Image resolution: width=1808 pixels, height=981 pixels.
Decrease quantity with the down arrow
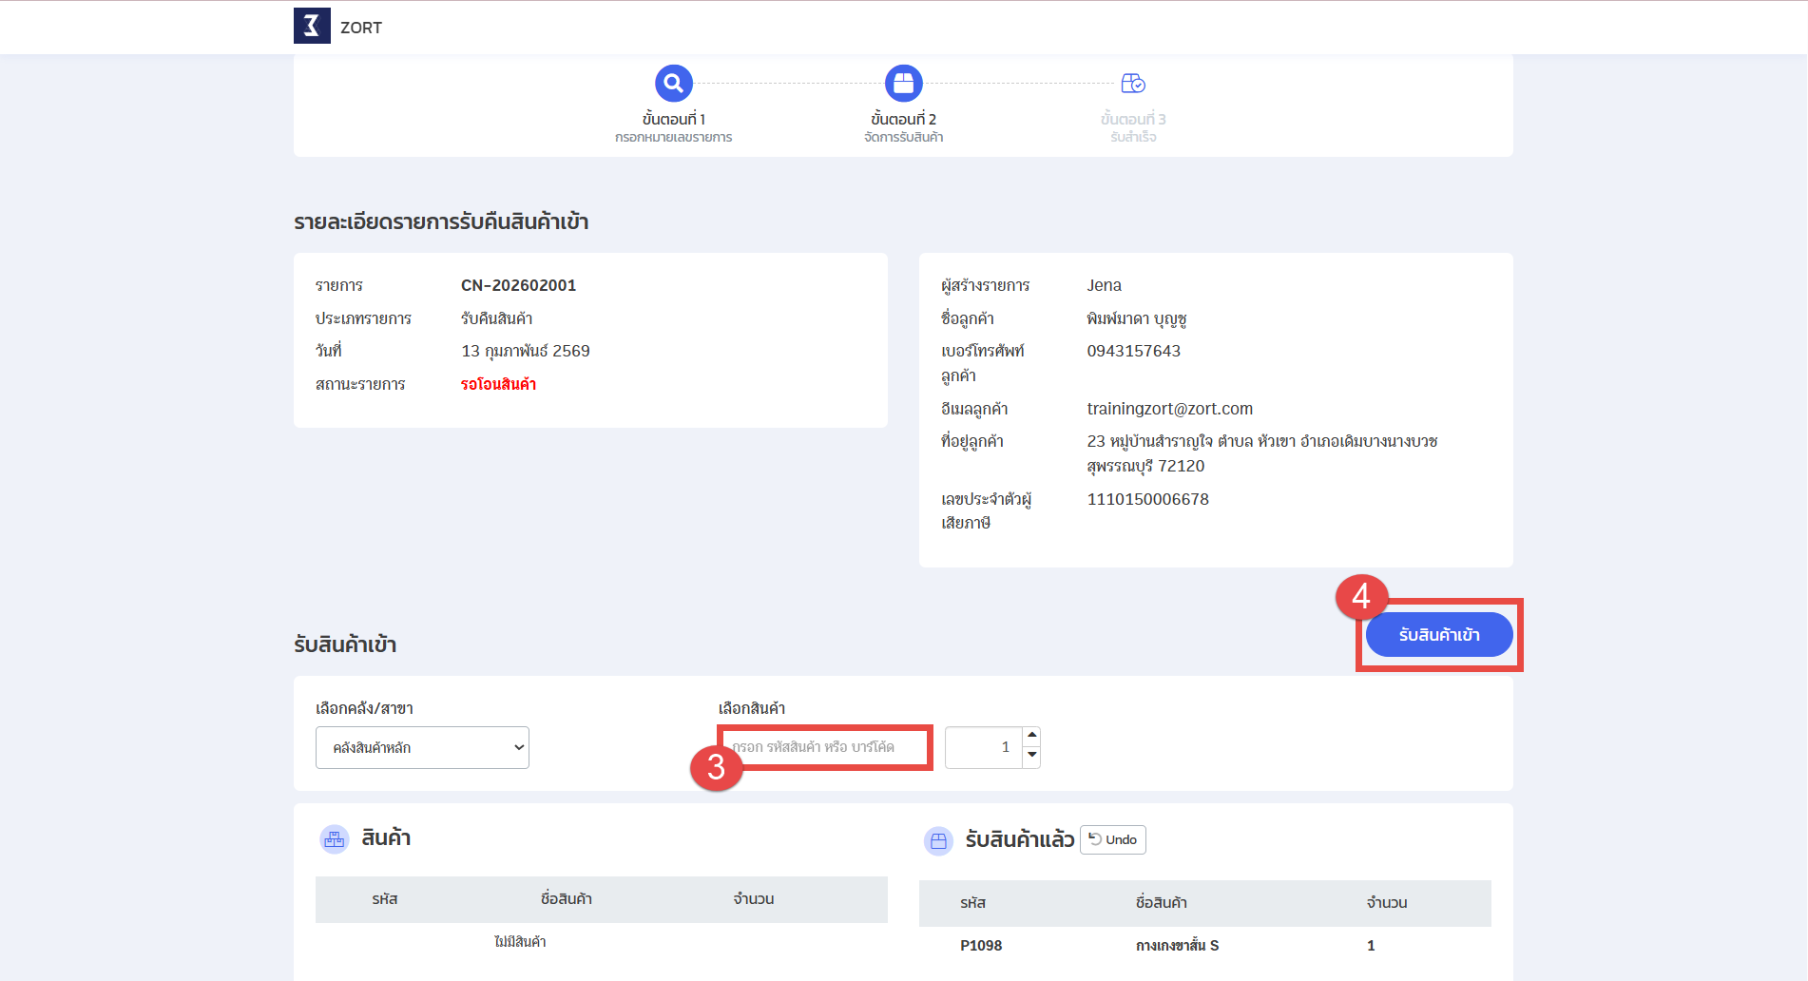pos(1031,756)
